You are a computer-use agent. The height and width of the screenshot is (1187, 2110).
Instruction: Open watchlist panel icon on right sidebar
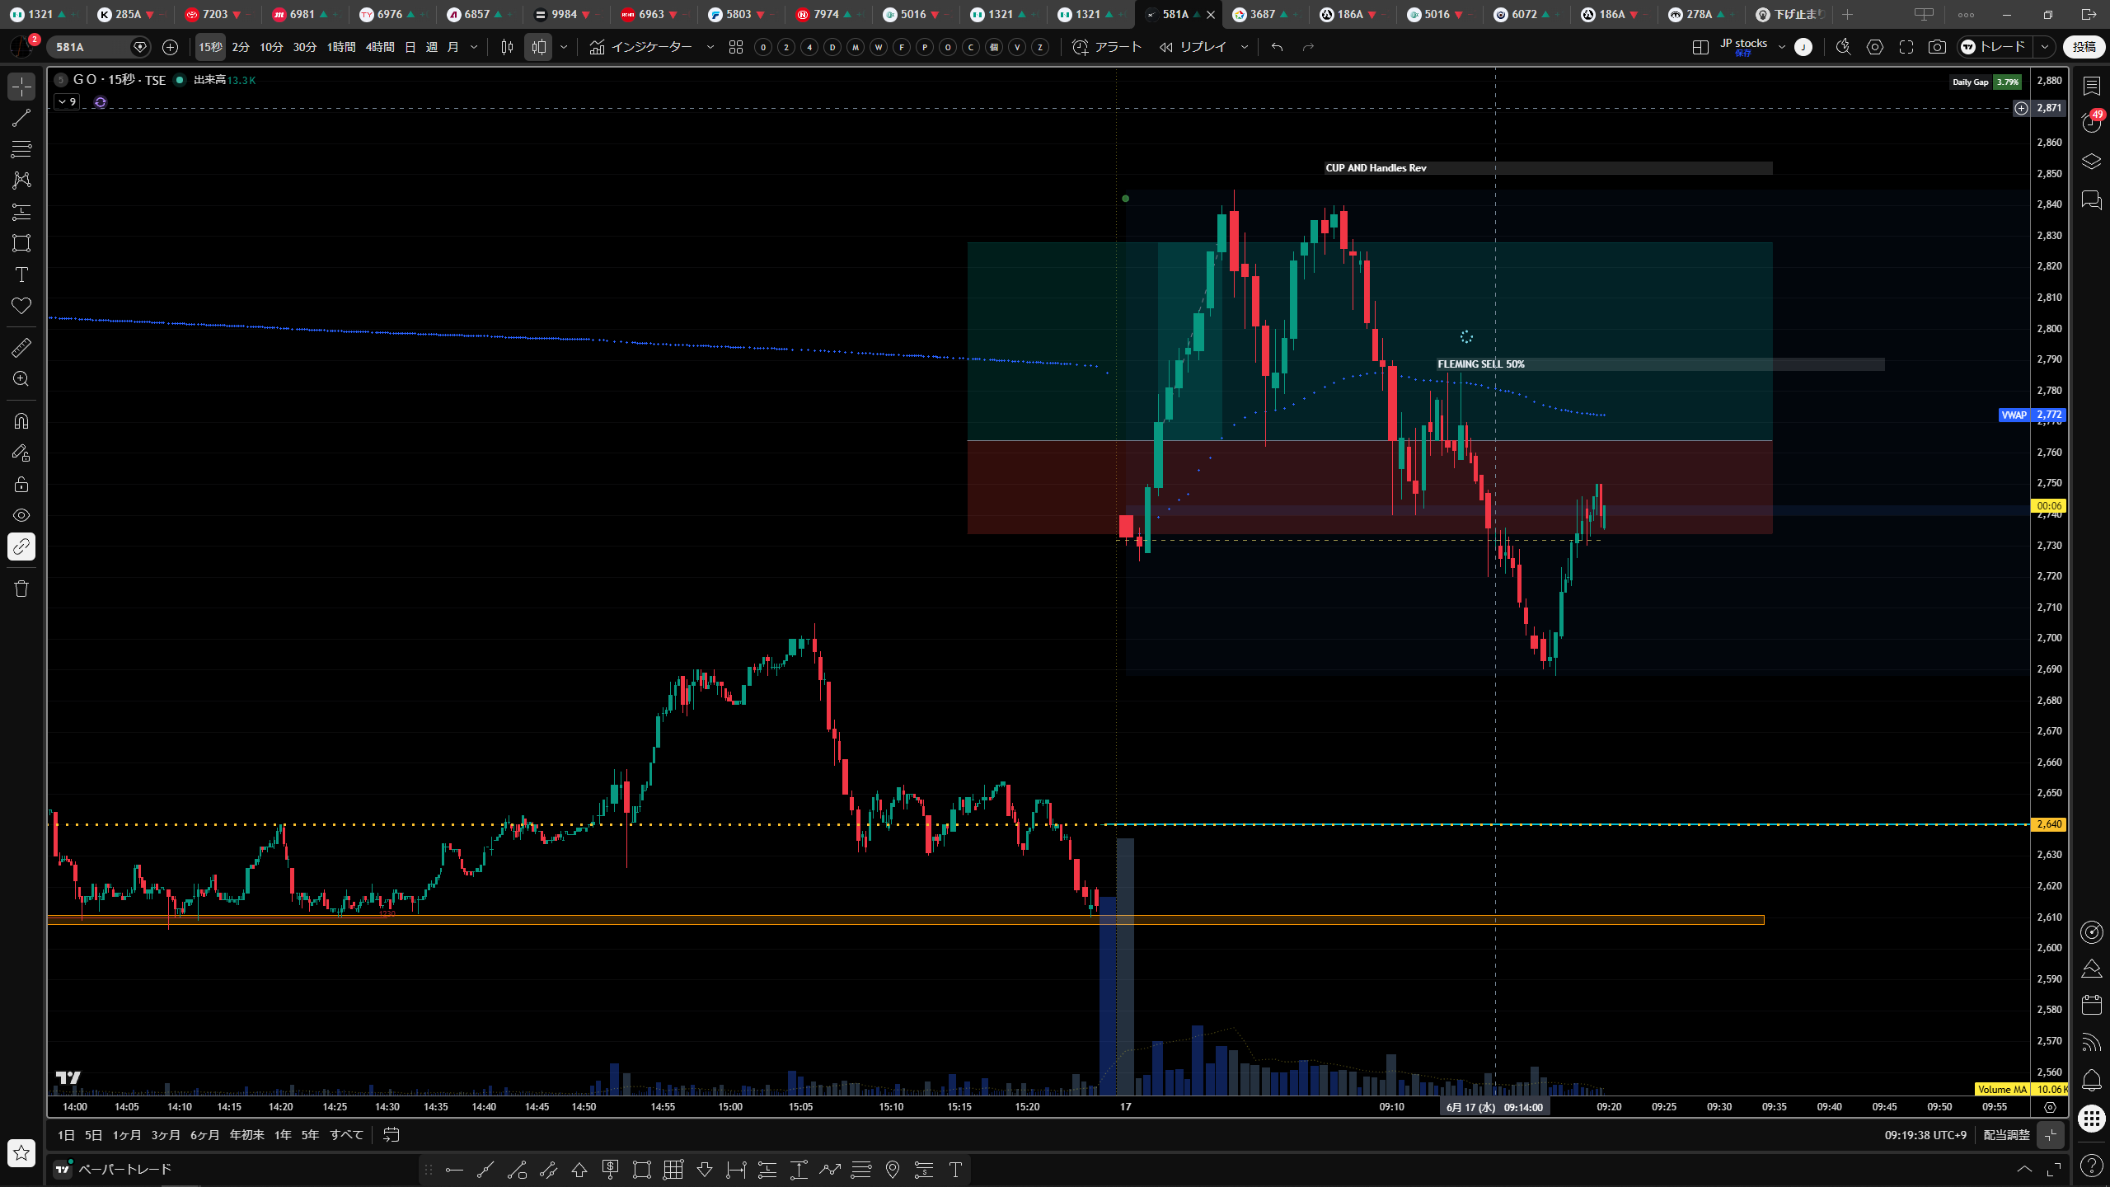[2091, 87]
